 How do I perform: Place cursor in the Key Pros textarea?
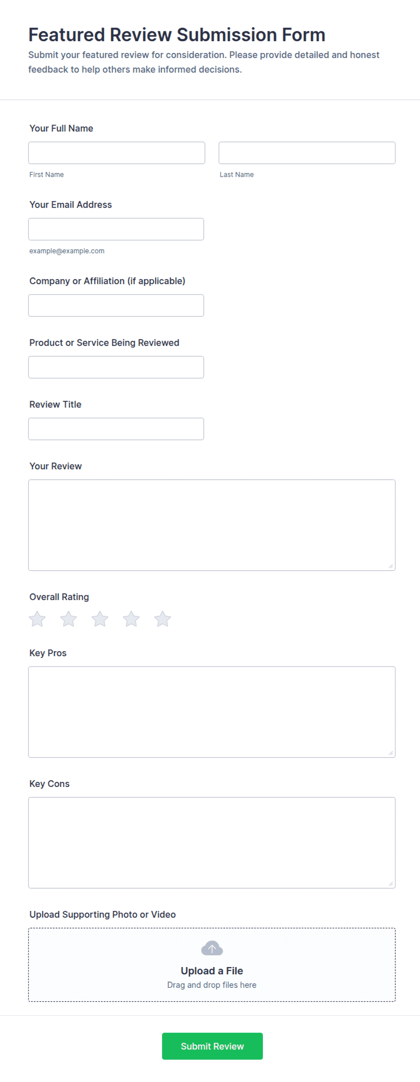[x=212, y=712]
